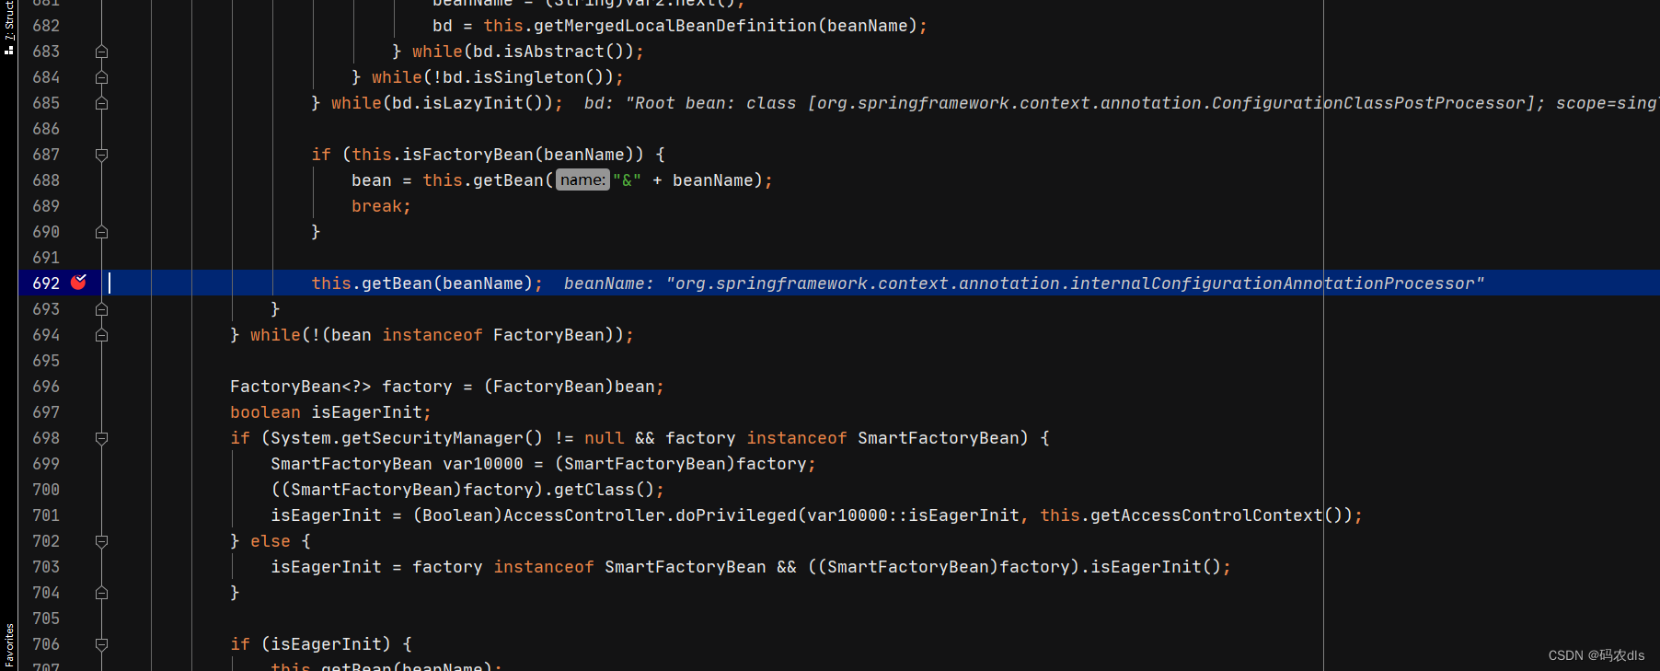The width and height of the screenshot is (1660, 671).
Task: Toggle fold end marker at line 704
Action: coord(102,593)
